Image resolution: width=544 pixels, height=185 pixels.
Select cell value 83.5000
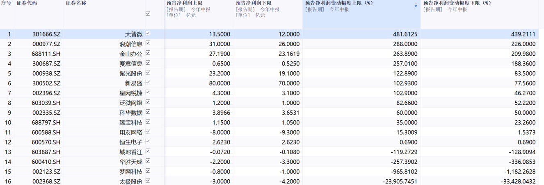tap(524, 73)
